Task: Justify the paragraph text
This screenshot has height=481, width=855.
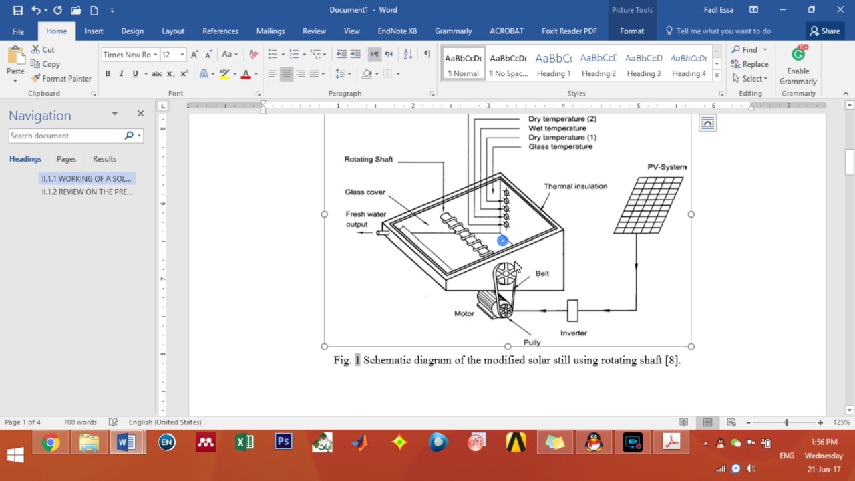Action: click(x=314, y=74)
